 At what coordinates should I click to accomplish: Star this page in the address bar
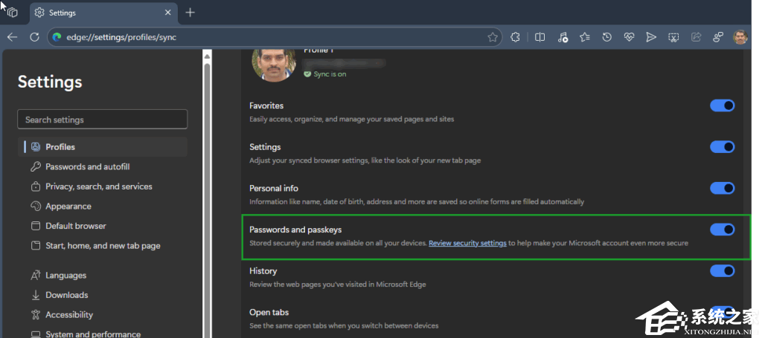pyautogui.click(x=492, y=37)
